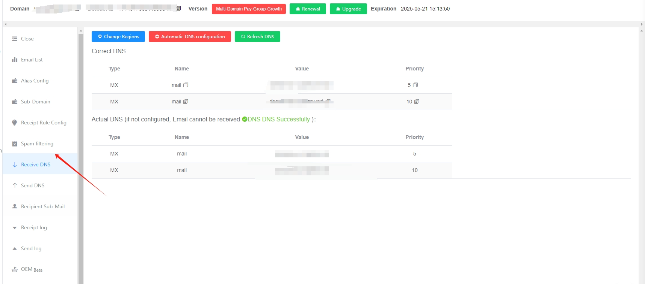Screen dimensions: 645x284
Task: Click the expiration date 2025-05-21 15:13:50
Action: (425, 9)
